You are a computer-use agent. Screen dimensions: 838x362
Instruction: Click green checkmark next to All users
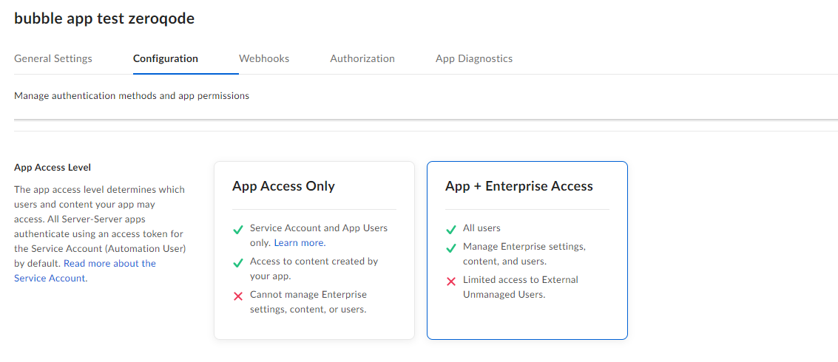(x=451, y=230)
